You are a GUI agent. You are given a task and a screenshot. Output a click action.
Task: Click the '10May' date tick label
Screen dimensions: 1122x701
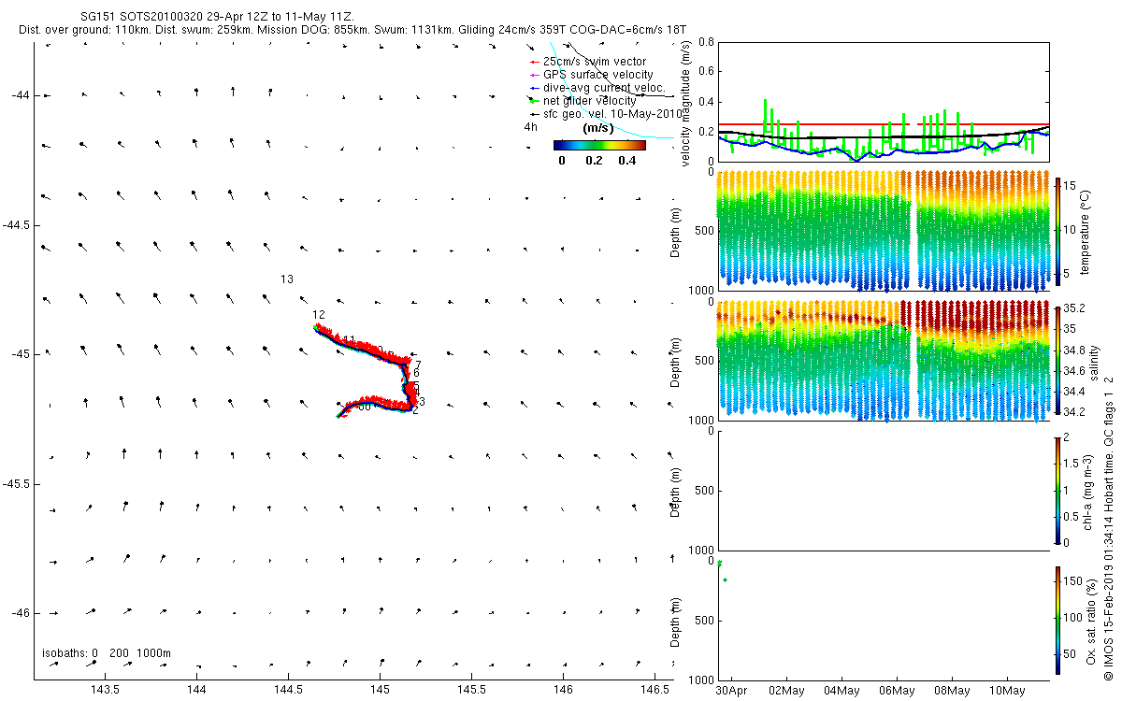(x=1007, y=691)
